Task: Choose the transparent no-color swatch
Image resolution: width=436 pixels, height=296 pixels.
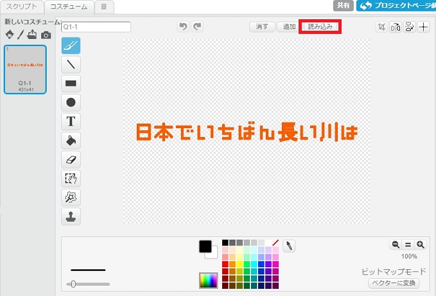Action: tap(275, 243)
